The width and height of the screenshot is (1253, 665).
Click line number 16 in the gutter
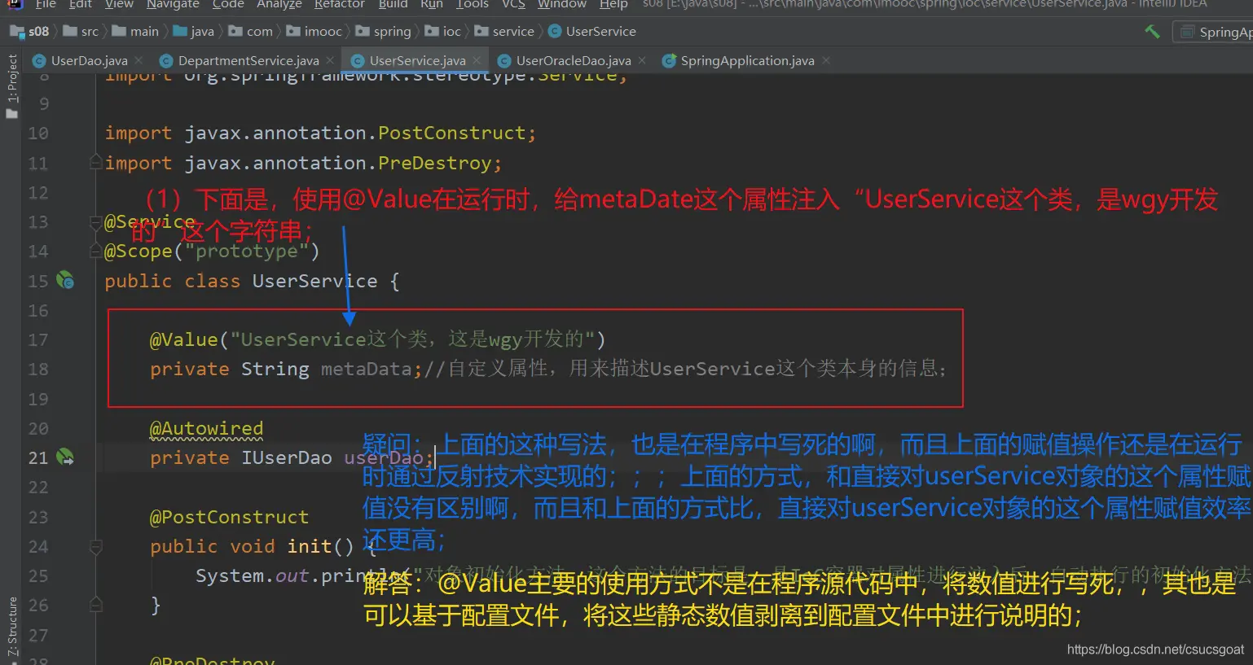(x=38, y=311)
